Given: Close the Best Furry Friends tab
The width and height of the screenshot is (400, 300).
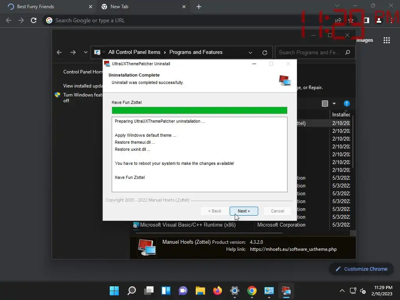Looking at the screenshot, I should coord(91,7).
